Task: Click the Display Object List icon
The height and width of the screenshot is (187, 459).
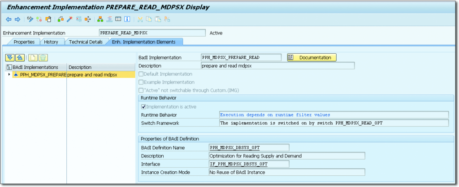Action: pos(87,19)
